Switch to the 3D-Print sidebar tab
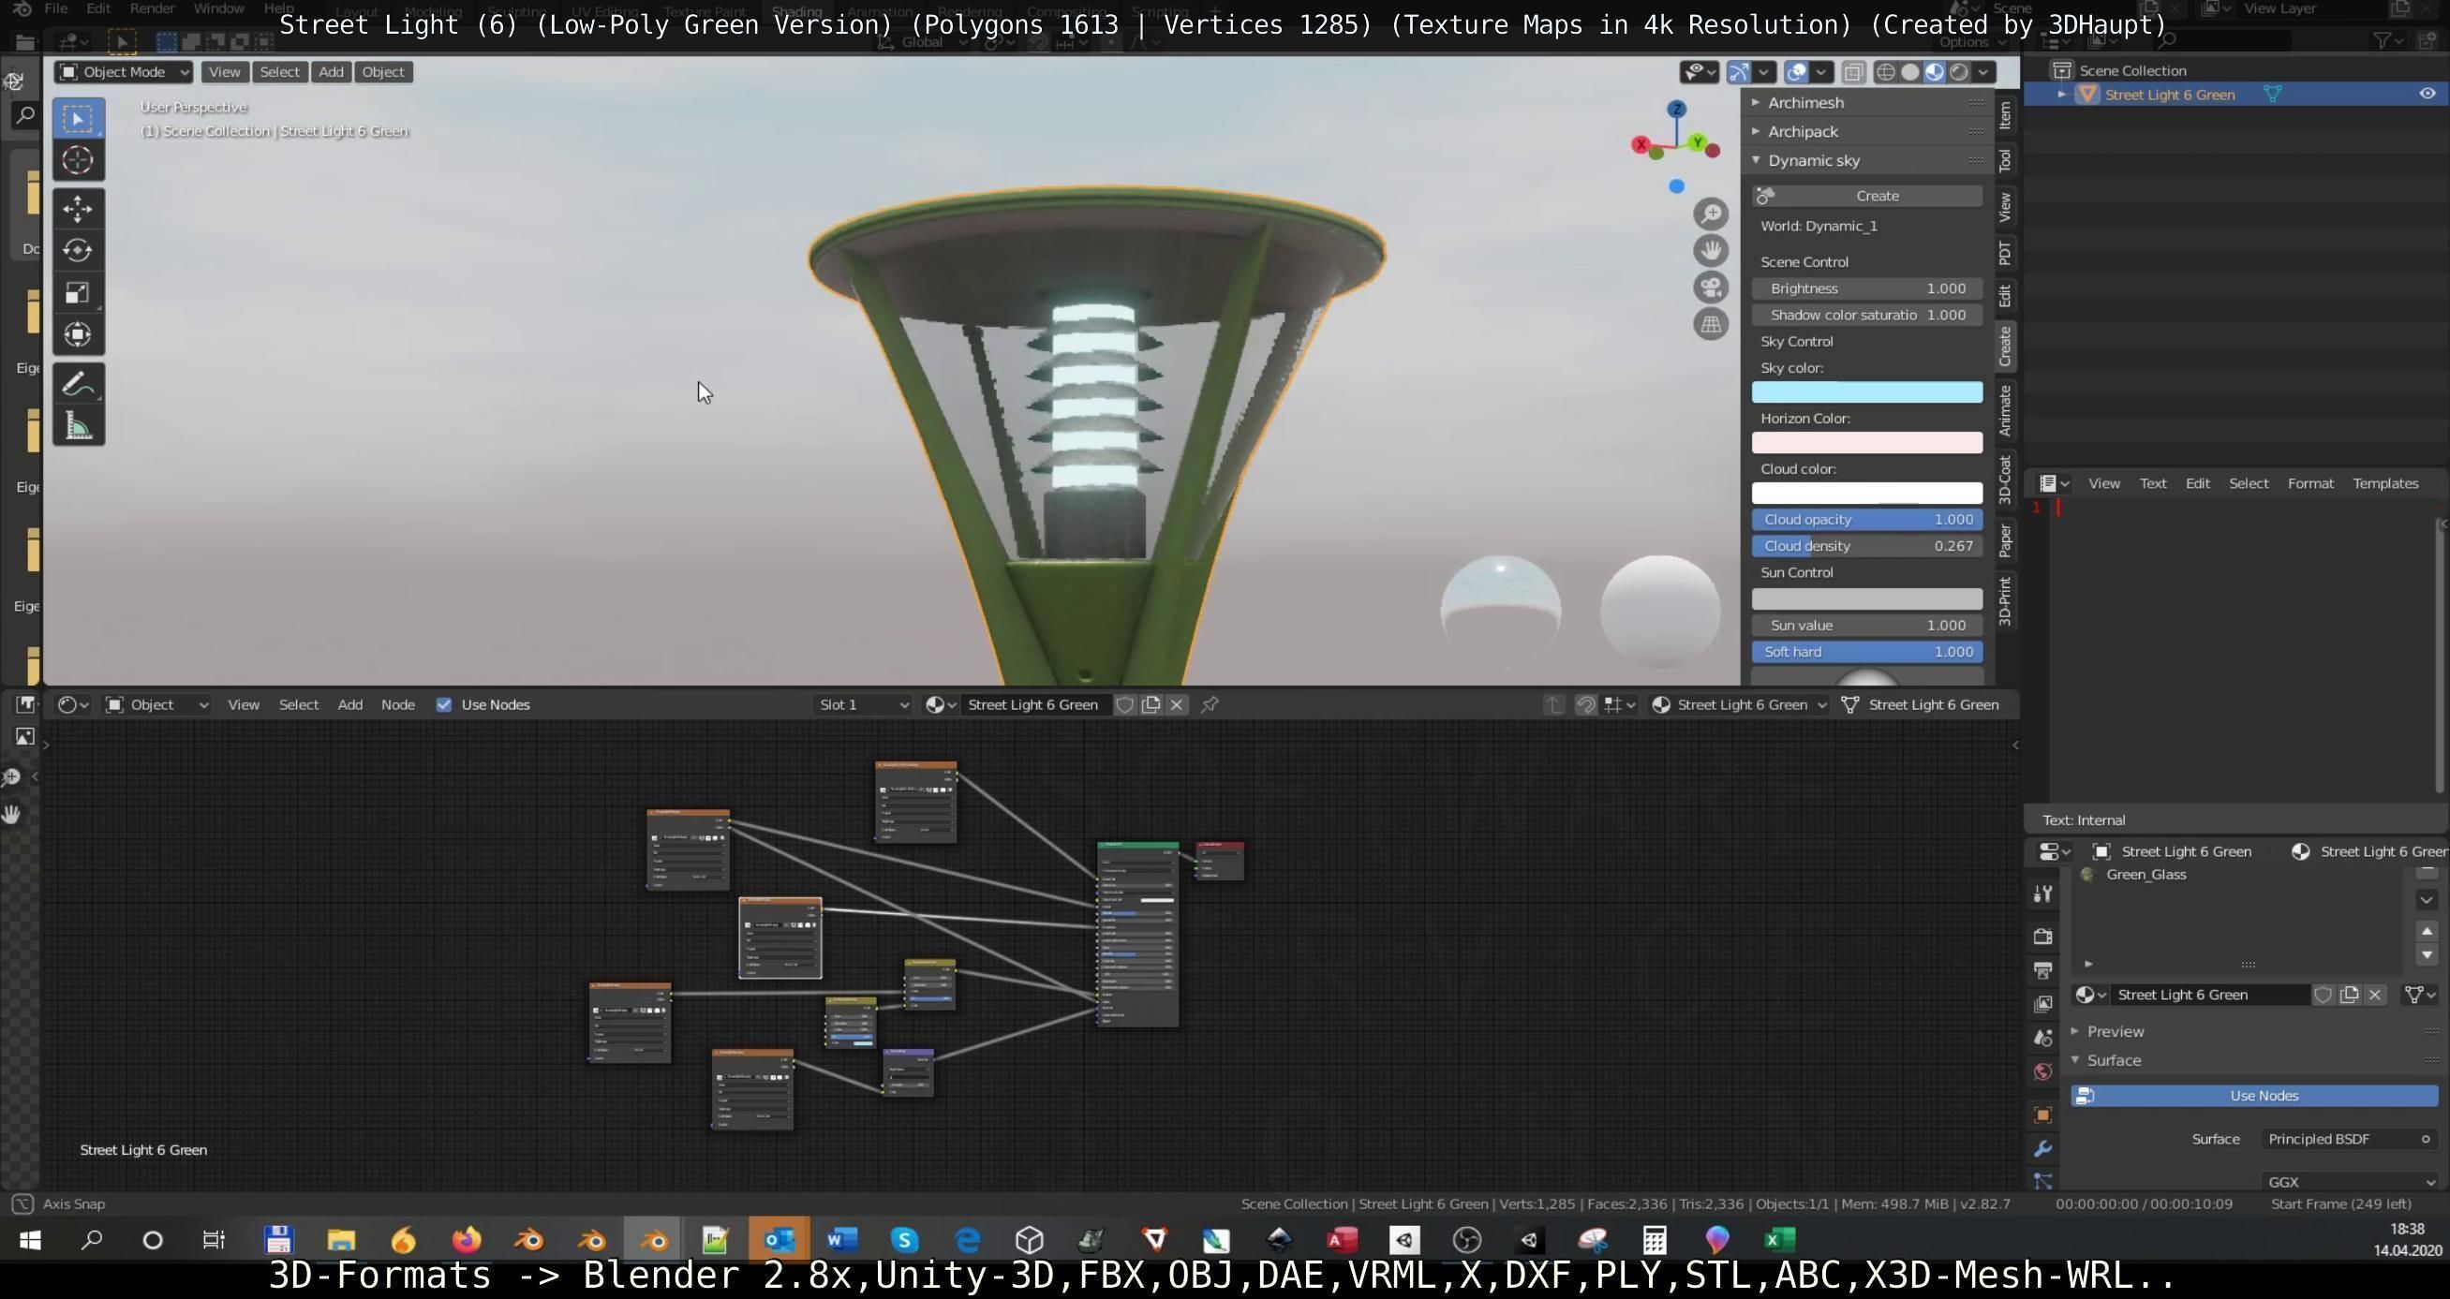The image size is (2450, 1299). [x=2004, y=601]
